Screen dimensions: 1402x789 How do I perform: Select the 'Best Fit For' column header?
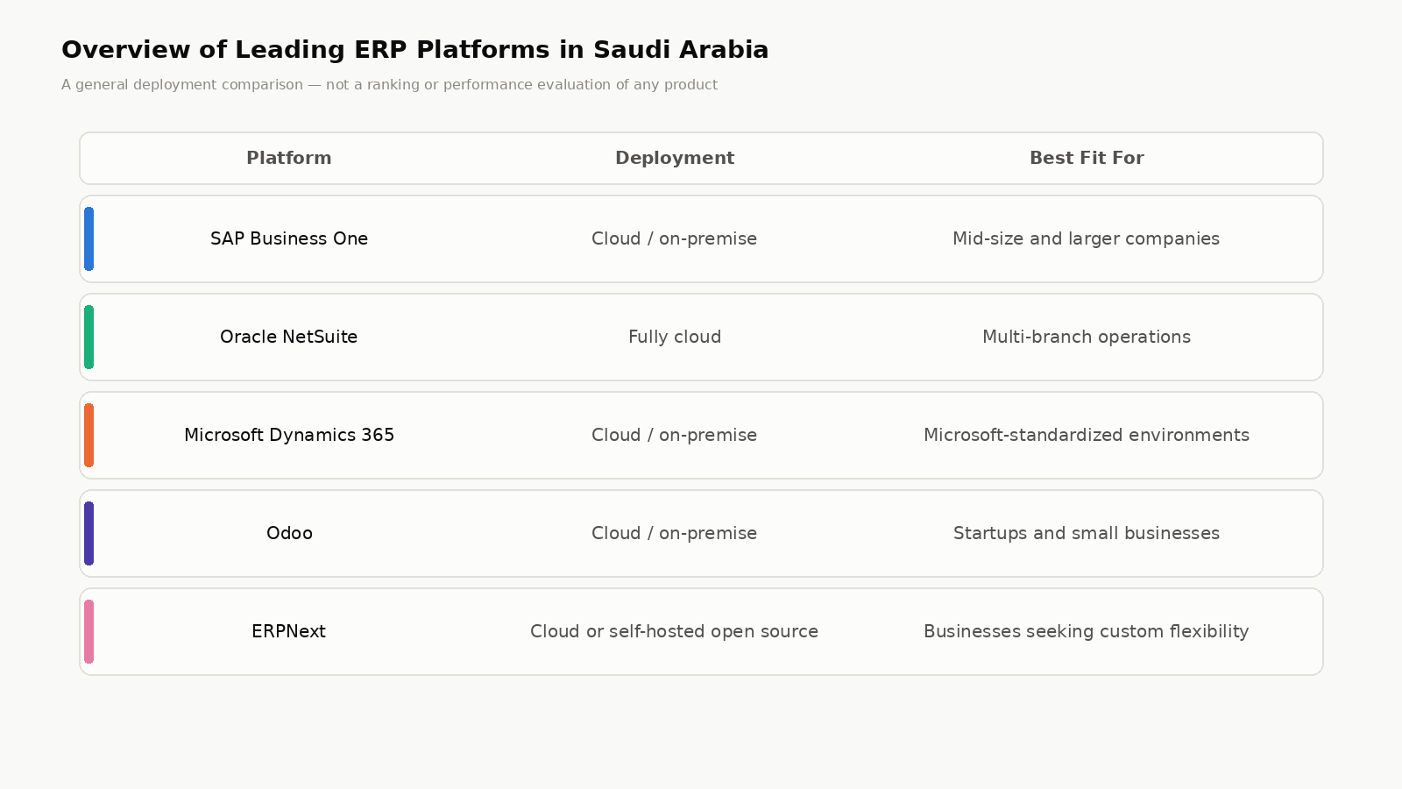click(x=1087, y=158)
